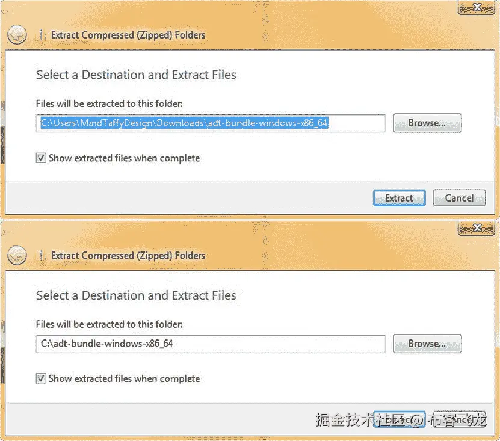Click the upper 'Extract Compressed (Zipped) Folders' title
The height and width of the screenshot is (441, 500).
coord(128,35)
